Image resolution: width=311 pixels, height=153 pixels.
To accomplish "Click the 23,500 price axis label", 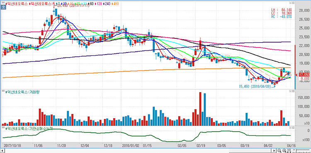I will point(304,37).
